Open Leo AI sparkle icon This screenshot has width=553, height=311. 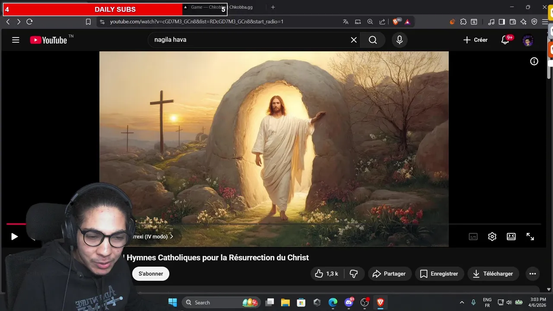[524, 22]
